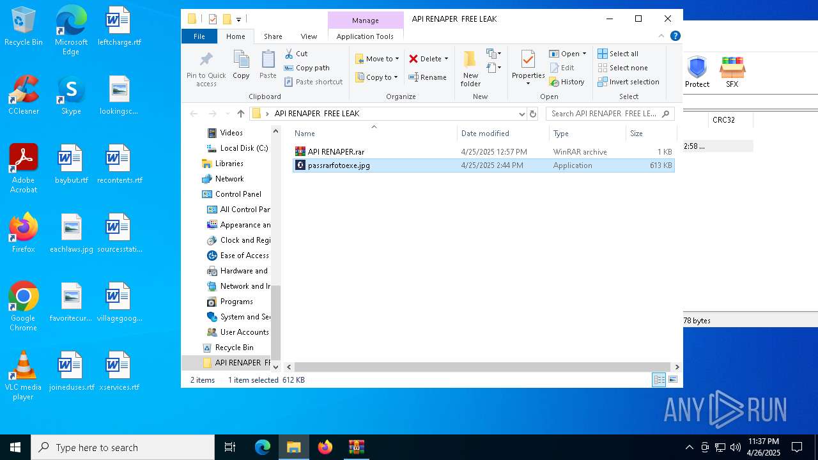This screenshot has height=460, width=818.
Task: Click Select all
Action: pyautogui.click(x=618, y=54)
